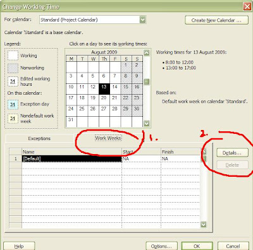The image size is (253, 250).
Task: Click the Nonworking legend swatch
Action: coord(13,68)
